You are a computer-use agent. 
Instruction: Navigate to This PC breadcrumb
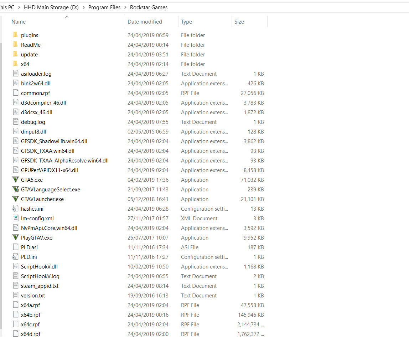point(7,7)
